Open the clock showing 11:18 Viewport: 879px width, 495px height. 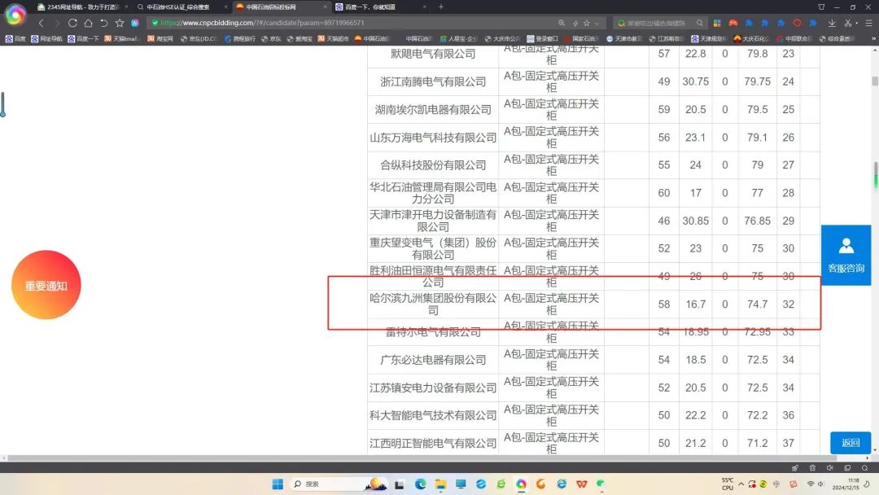coord(846,484)
